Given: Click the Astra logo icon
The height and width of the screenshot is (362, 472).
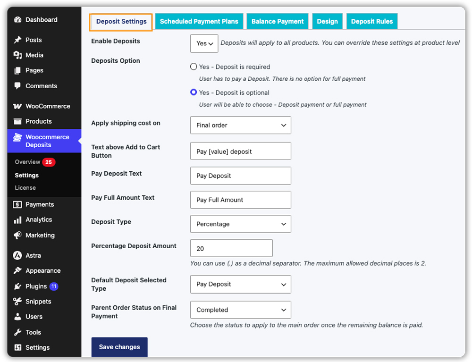Looking at the screenshot, I should pyautogui.click(x=17, y=255).
